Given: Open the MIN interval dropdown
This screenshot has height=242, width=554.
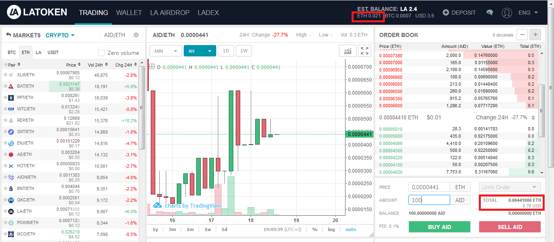Looking at the screenshot, I should (x=166, y=51).
